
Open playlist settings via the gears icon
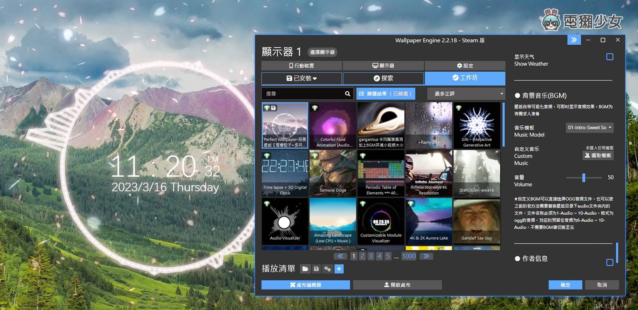click(327, 269)
